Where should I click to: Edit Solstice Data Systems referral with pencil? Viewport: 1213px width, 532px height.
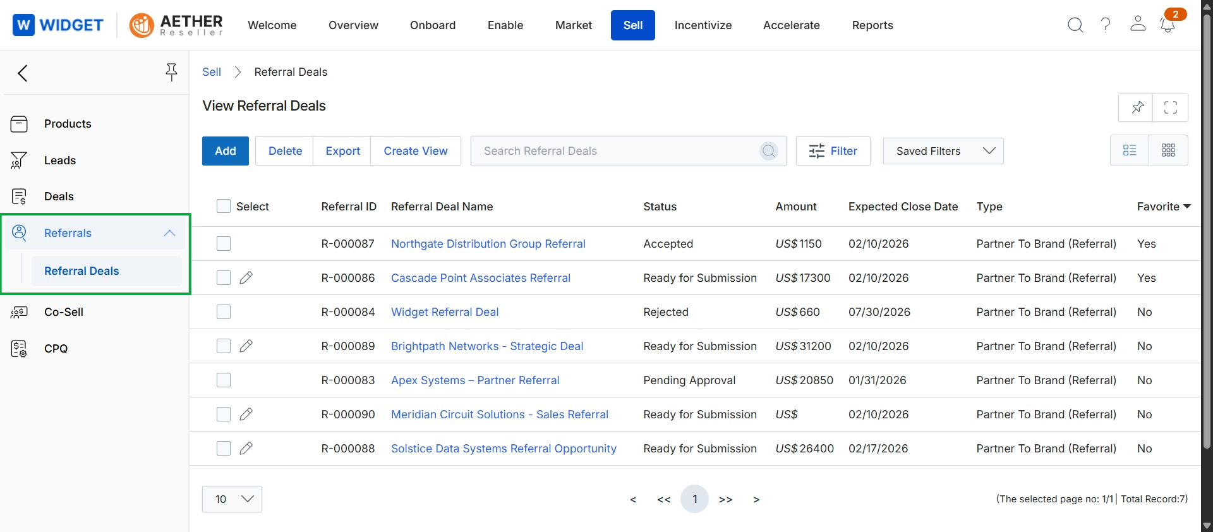click(246, 449)
